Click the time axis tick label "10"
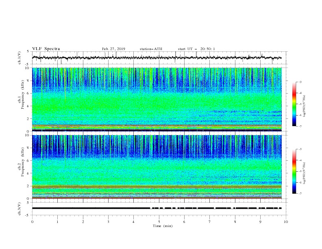 (x=286, y=222)
